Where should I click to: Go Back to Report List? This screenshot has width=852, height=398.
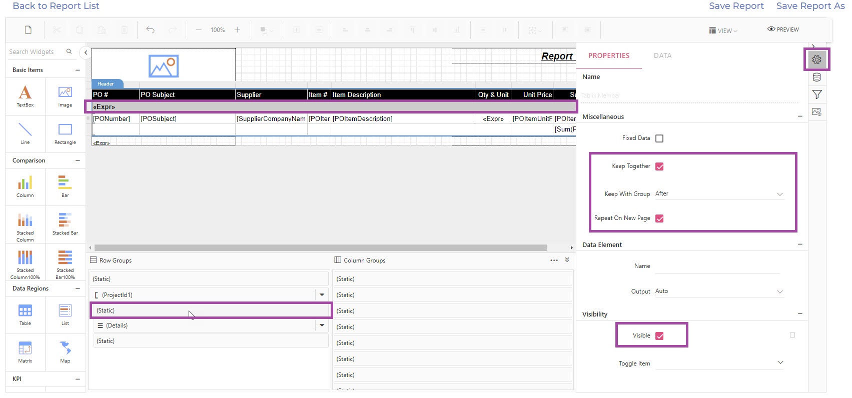pyautogui.click(x=56, y=5)
